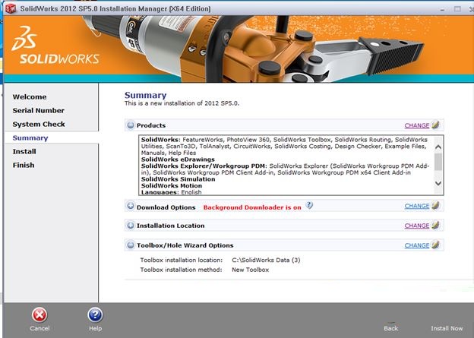Click the products list scroll up arrow
This screenshot has width=474, height=338.
click(x=438, y=147)
